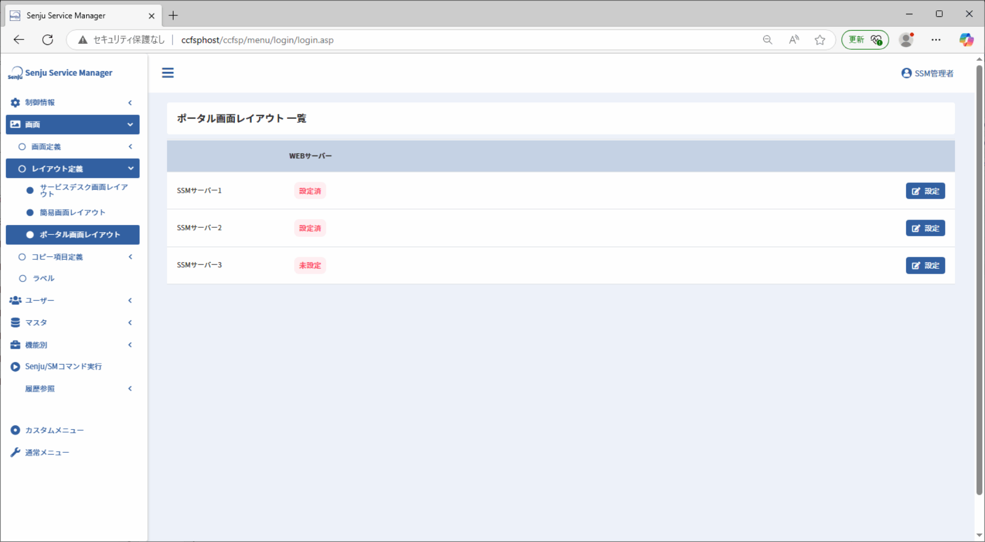Screen dimensions: 985x542
Task: Expand the コピー項目定義 chevron
Action: 130,257
